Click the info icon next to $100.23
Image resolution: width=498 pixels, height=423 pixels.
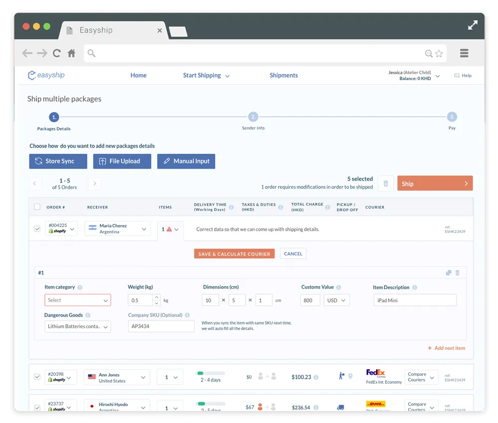click(316, 377)
